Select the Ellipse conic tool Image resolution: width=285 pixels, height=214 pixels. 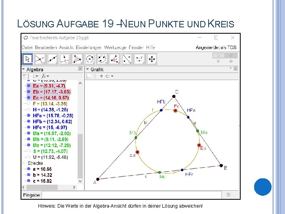pyautogui.click(x=102, y=59)
